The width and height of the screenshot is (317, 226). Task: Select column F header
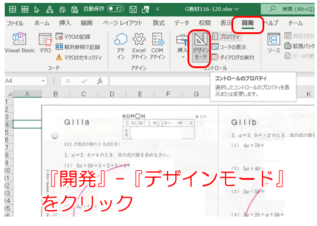pyautogui.click(x=168, y=94)
